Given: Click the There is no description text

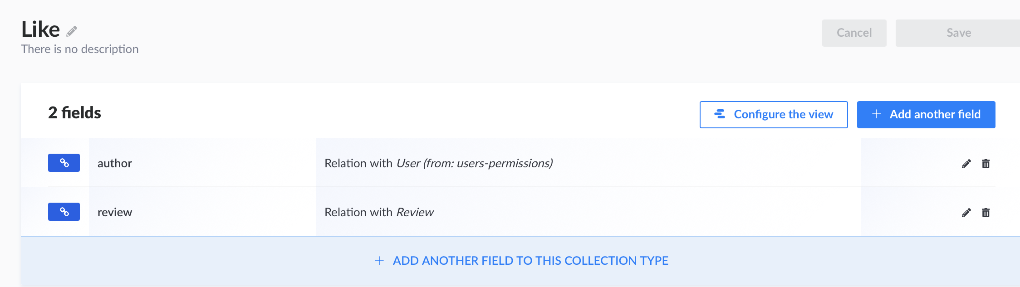Looking at the screenshot, I should click(80, 49).
